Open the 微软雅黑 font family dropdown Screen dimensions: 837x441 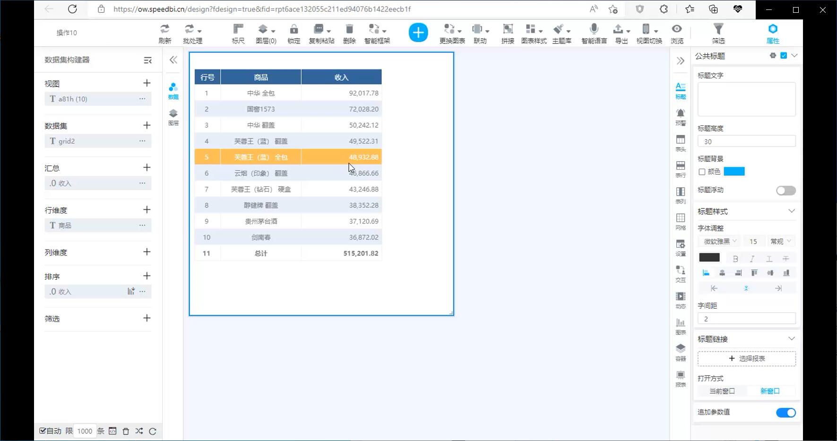tap(720, 242)
